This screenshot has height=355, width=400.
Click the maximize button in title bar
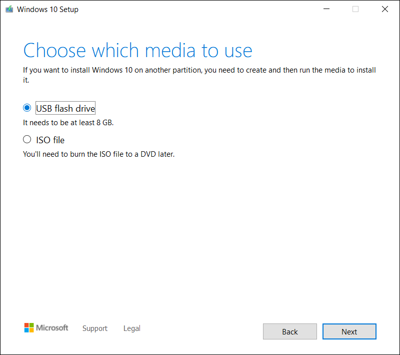click(x=355, y=9)
